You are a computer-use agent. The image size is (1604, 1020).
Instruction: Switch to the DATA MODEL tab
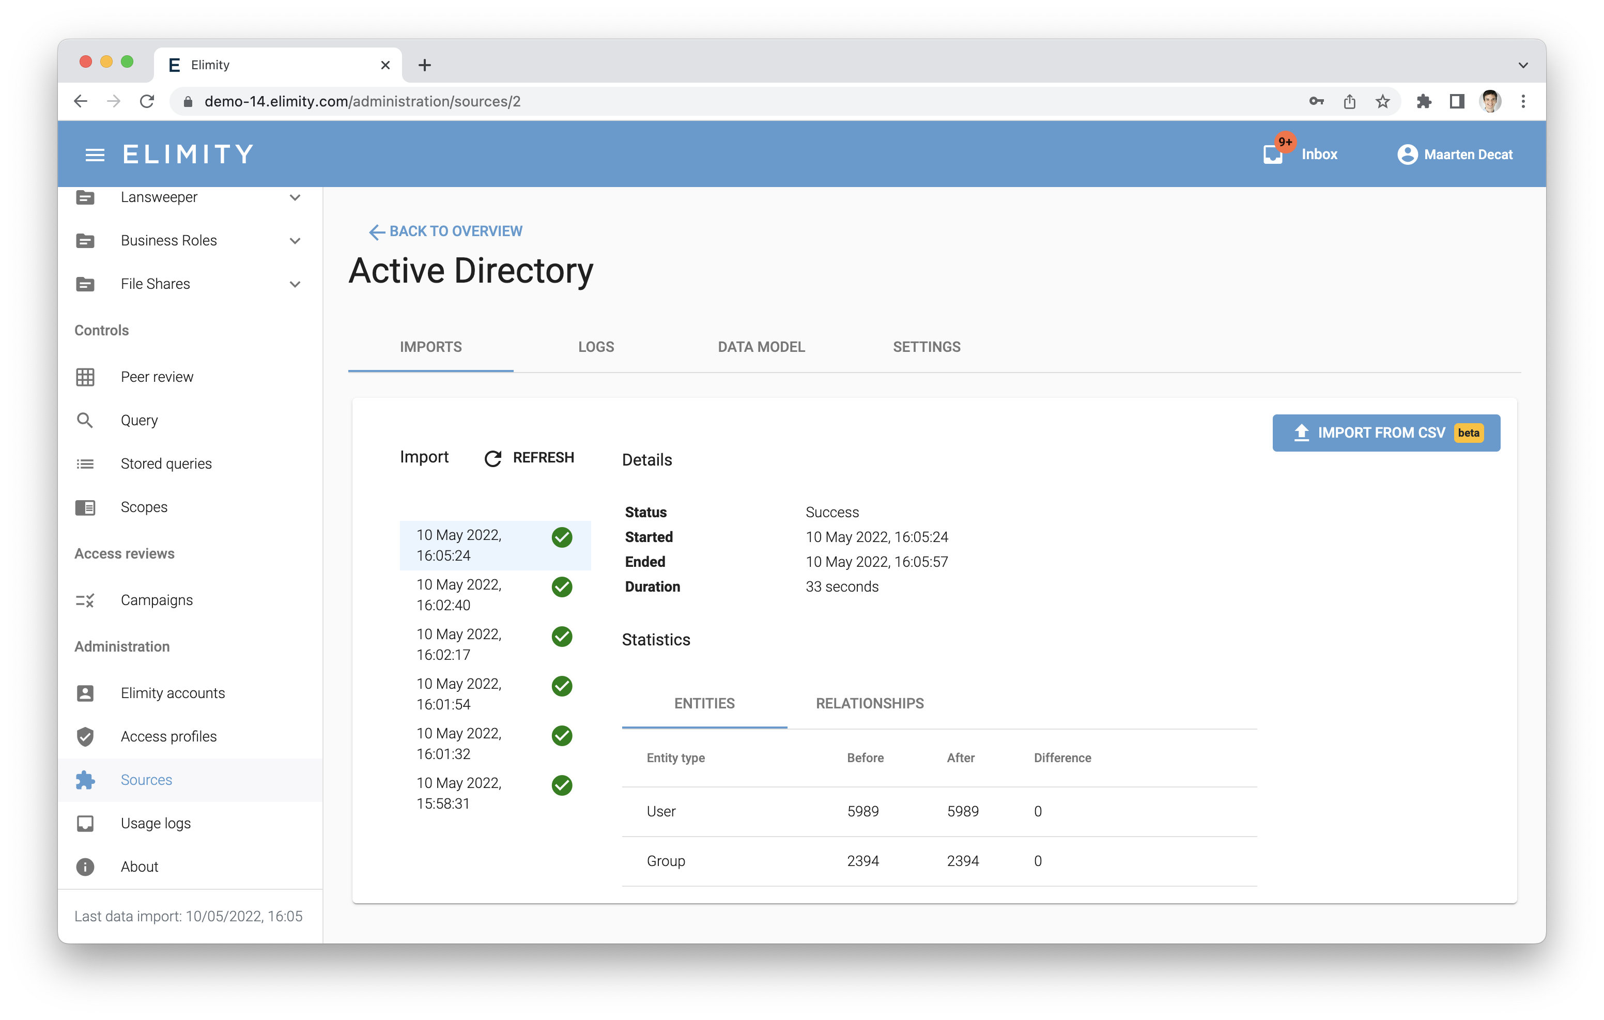[761, 347]
